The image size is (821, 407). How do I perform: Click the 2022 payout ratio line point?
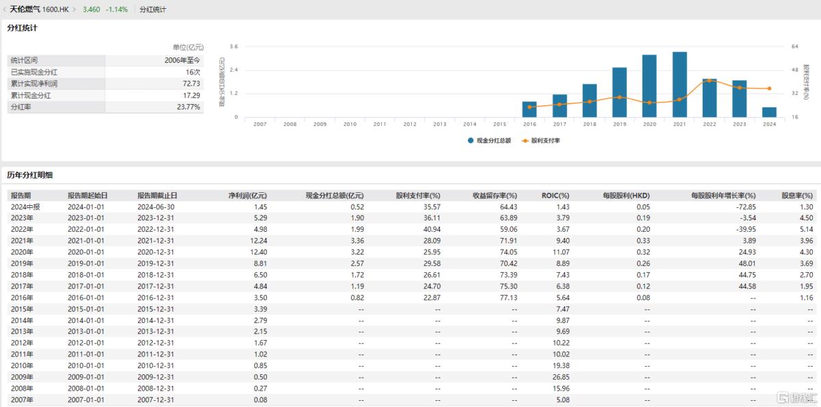[x=709, y=80]
